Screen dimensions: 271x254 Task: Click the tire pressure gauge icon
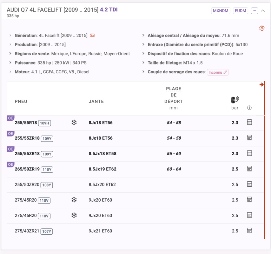tap(235, 100)
